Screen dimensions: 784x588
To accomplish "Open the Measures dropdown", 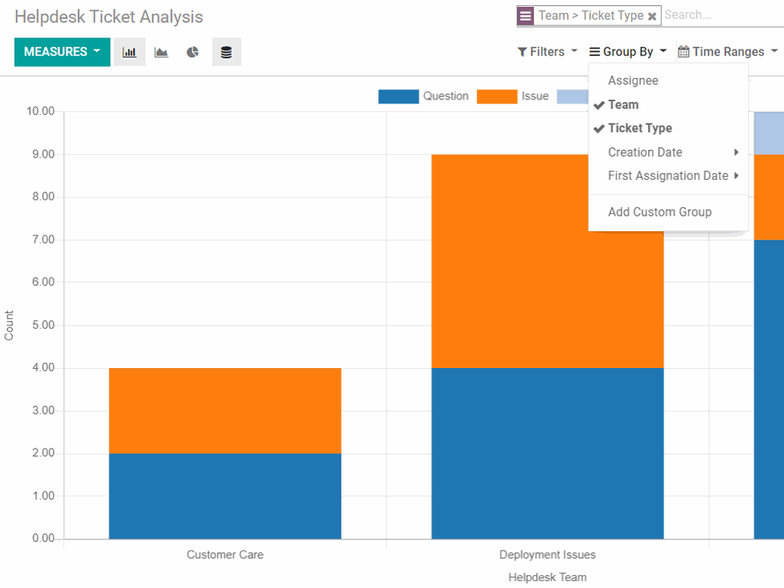I will pyautogui.click(x=62, y=52).
